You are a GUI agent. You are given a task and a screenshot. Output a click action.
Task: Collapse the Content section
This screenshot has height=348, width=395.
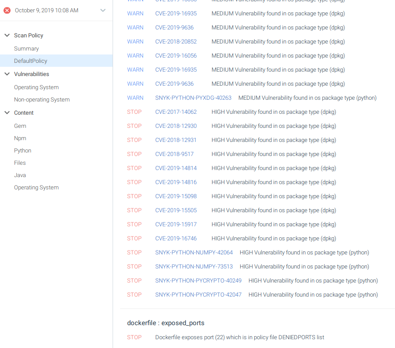(x=7, y=112)
